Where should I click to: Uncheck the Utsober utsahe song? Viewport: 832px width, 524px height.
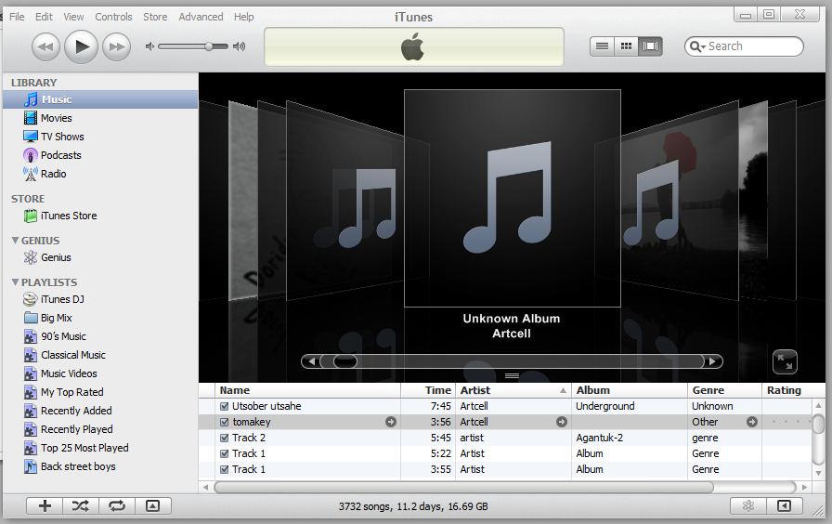224,406
